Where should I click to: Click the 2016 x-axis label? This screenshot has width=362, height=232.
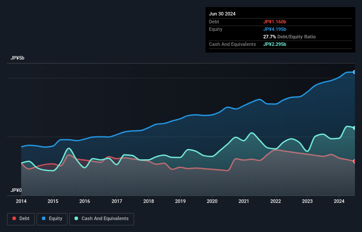[x=85, y=201]
